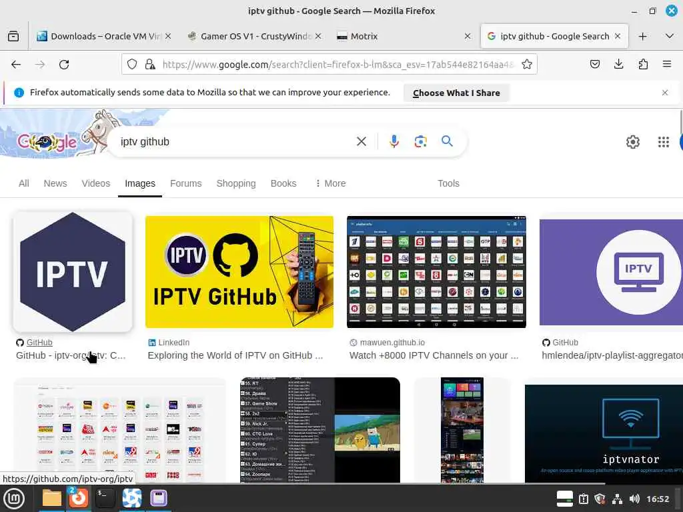The height and width of the screenshot is (512, 683).
Task: Open a new tab
Action: click(x=642, y=36)
